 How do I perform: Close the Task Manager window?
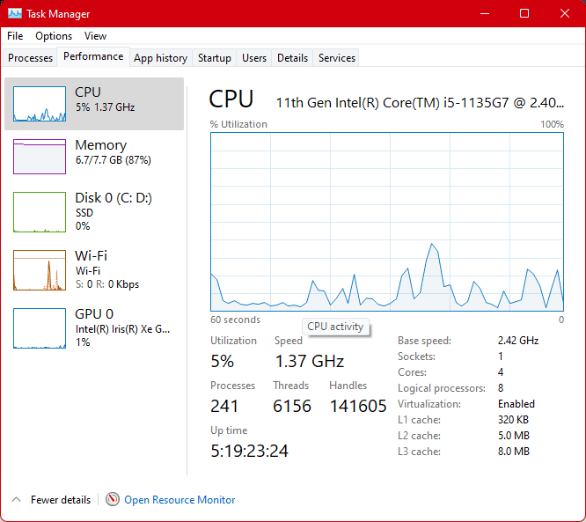tap(564, 13)
